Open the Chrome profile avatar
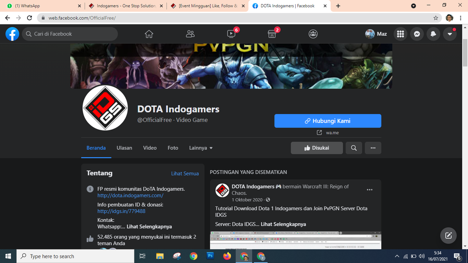The width and height of the screenshot is (468, 263). [449, 18]
